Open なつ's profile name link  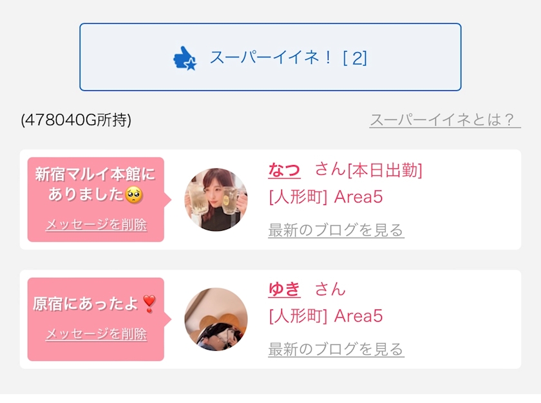(284, 170)
